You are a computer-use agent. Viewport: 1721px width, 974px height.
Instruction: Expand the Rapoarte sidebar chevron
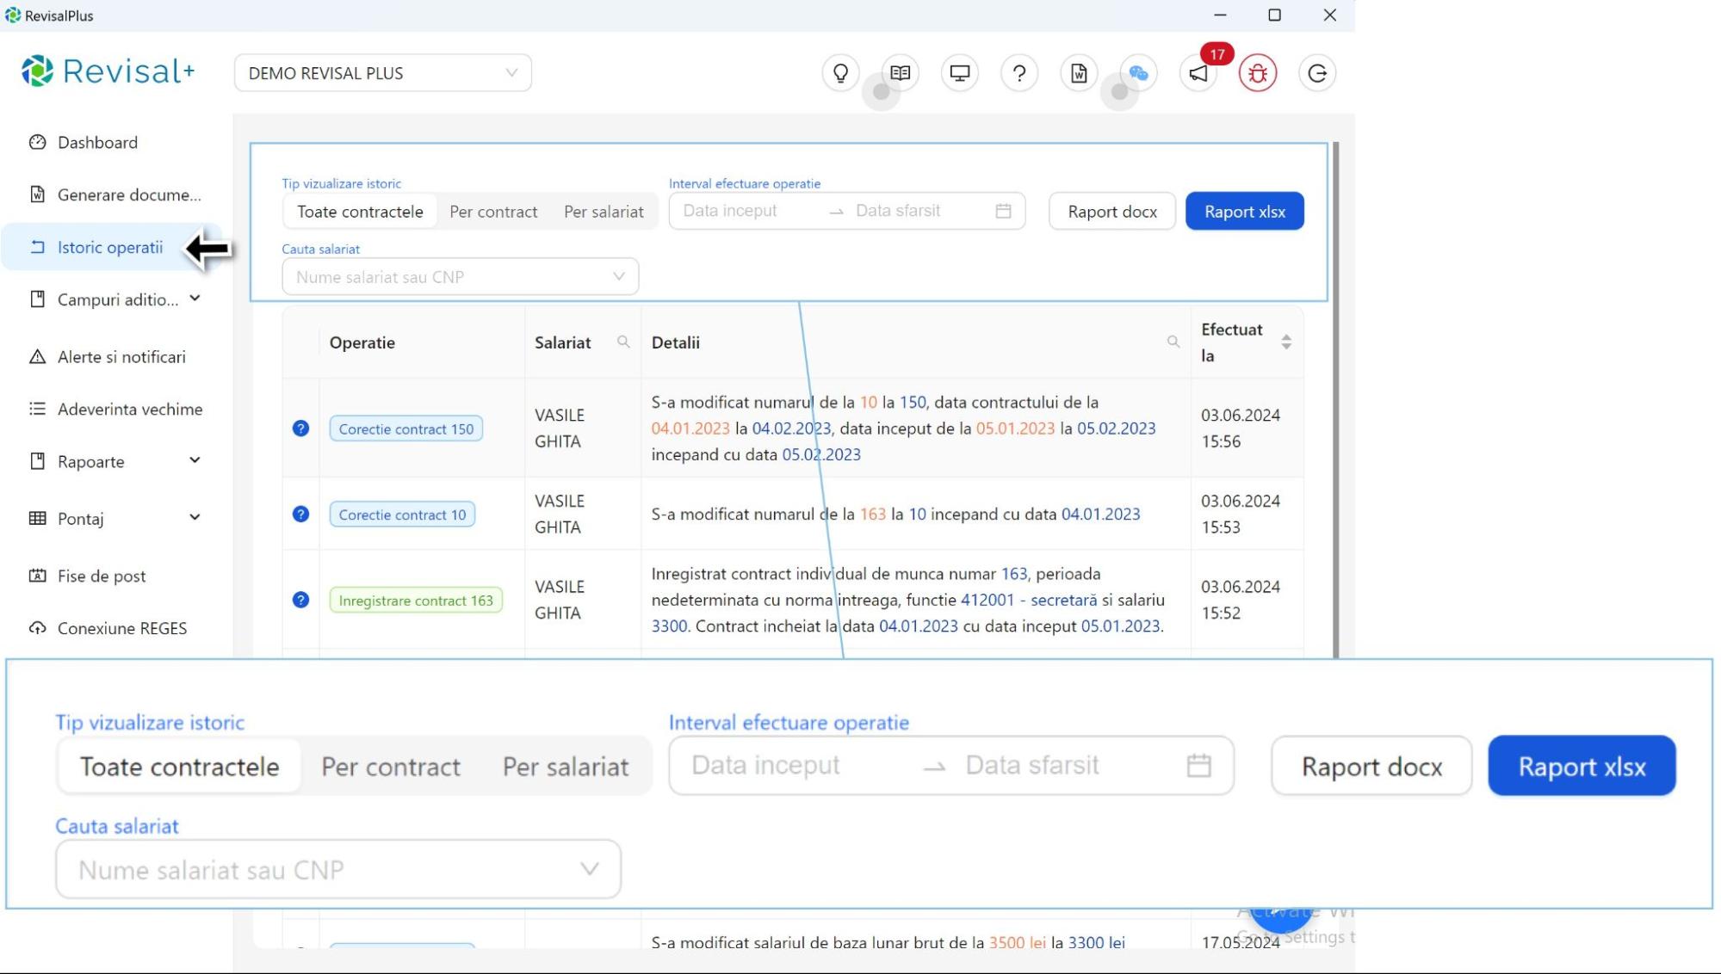tap(195, 460)
